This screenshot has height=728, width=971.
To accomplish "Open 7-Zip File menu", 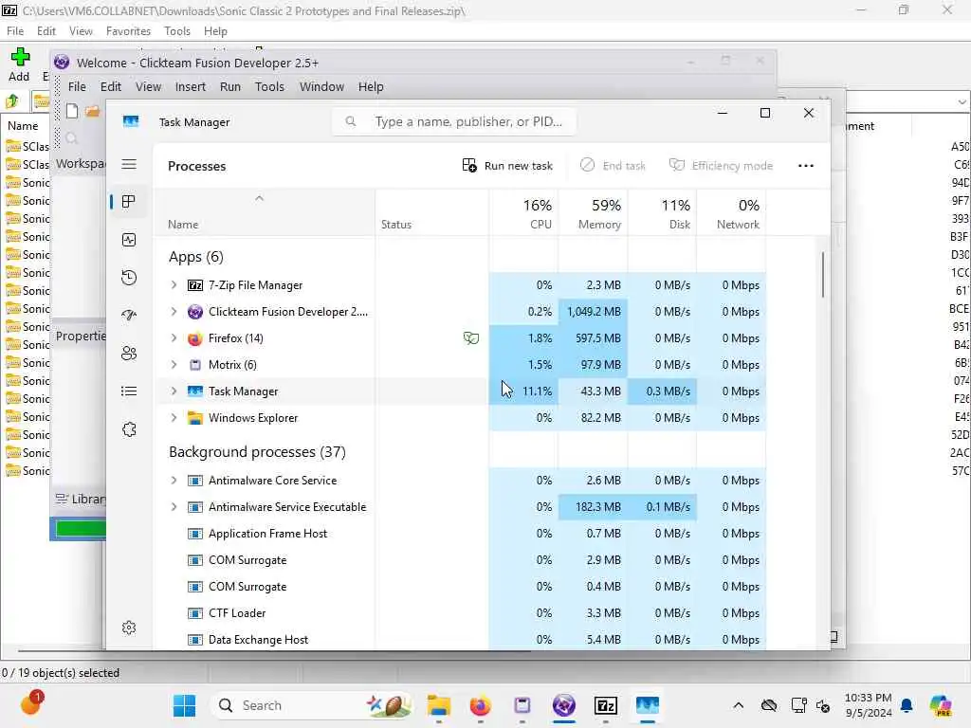I will tap(15, 31).
